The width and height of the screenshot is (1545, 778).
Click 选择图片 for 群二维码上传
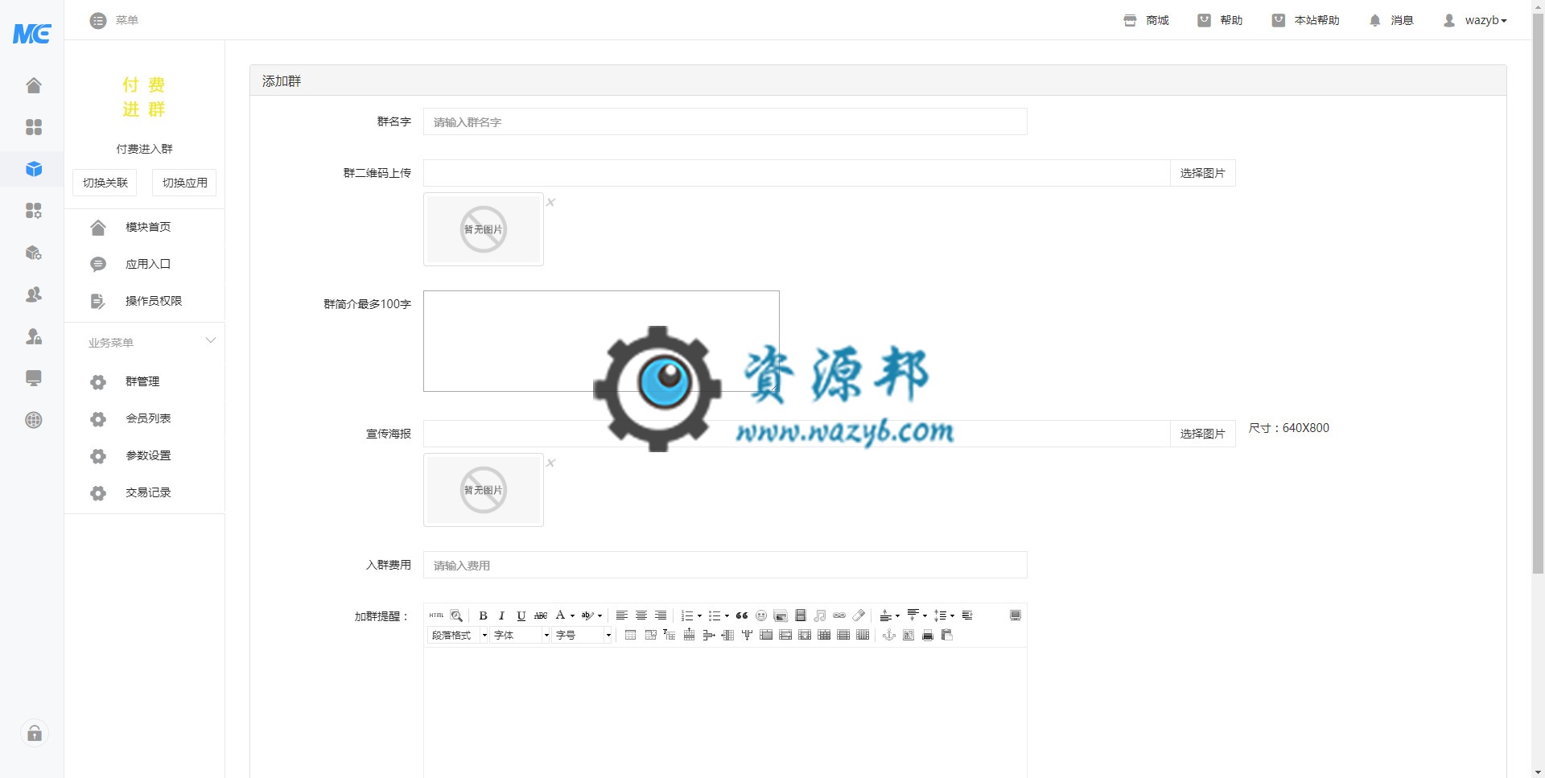(x=1202, y=173)
